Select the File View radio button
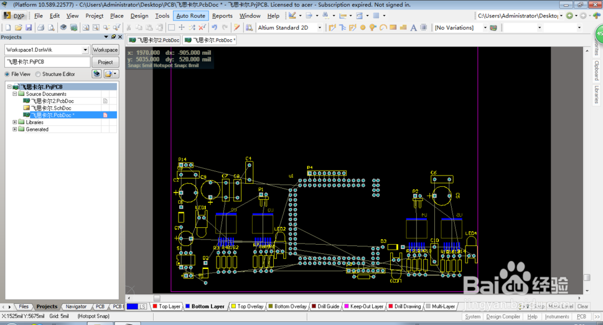 pos(7,74)
